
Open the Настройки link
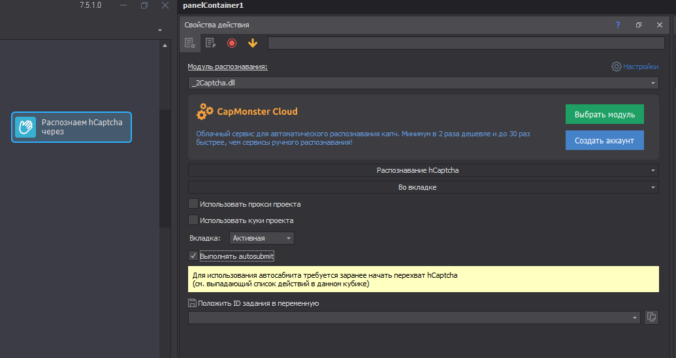click(x=640, y=67)
